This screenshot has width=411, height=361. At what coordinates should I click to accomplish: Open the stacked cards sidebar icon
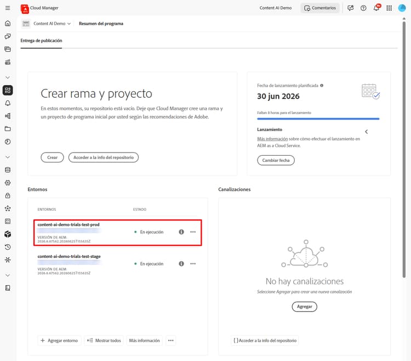(x=8, y=49)
